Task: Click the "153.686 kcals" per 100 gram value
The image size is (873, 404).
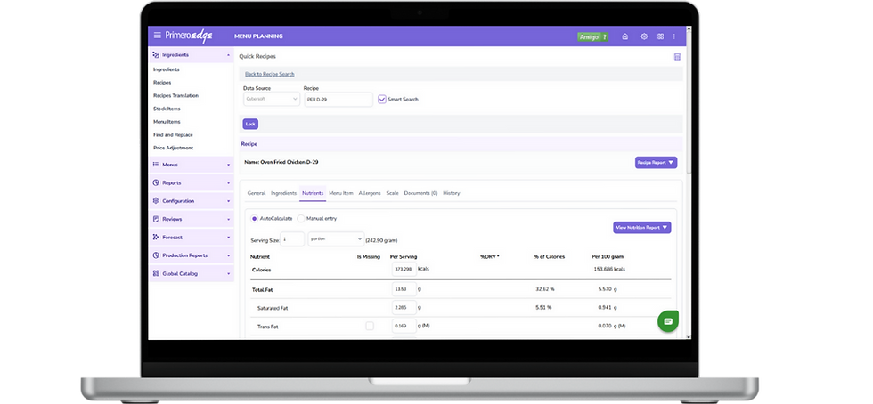Action: [609, 270]
